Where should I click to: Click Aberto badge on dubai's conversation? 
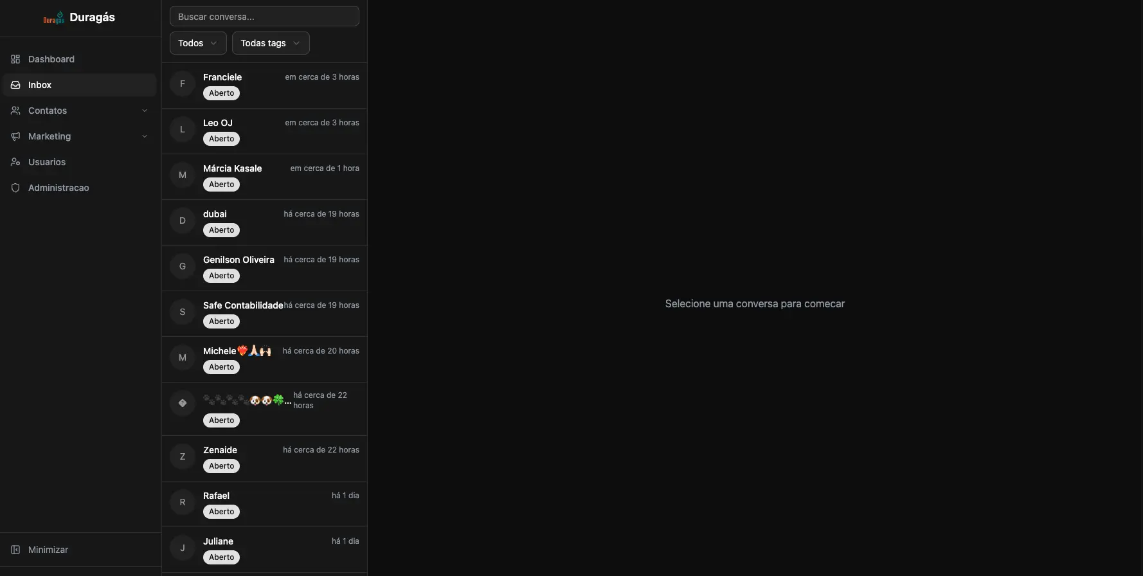tap(221, 230)
